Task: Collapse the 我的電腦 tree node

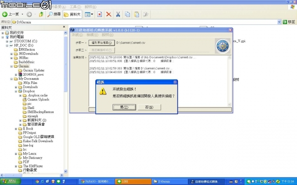Action: pos(2,37)
